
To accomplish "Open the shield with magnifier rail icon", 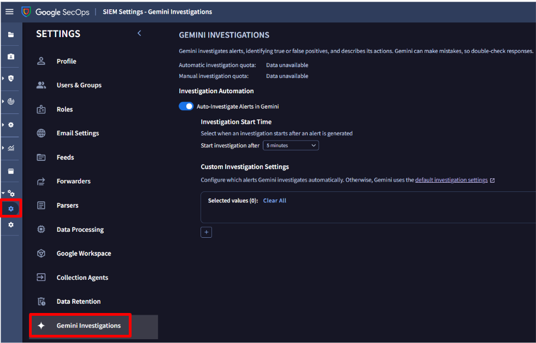I will (11, 79).
